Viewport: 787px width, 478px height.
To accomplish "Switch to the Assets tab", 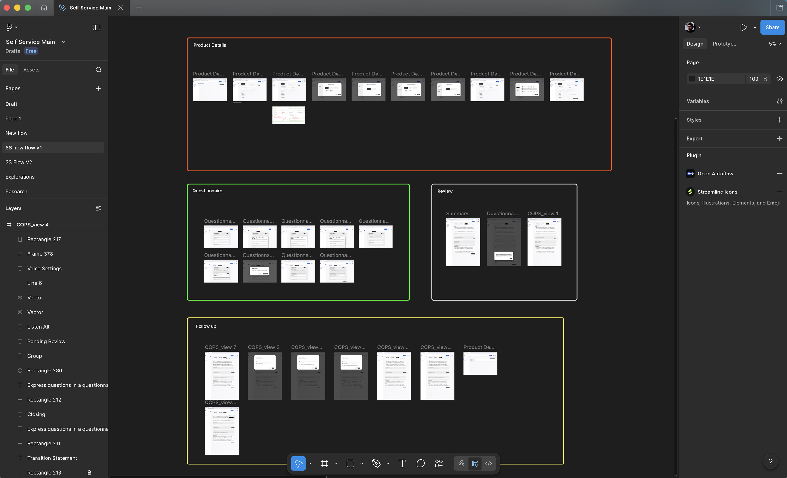I will click(x=31, y=69).
